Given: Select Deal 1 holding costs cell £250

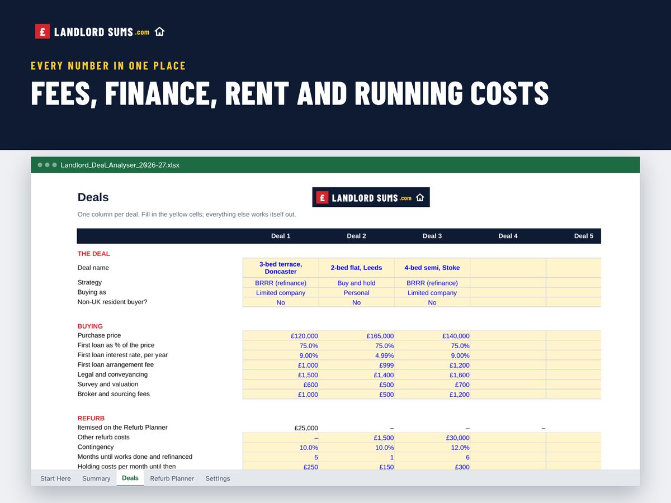Looking at the screenshot, I should (281, 467).
